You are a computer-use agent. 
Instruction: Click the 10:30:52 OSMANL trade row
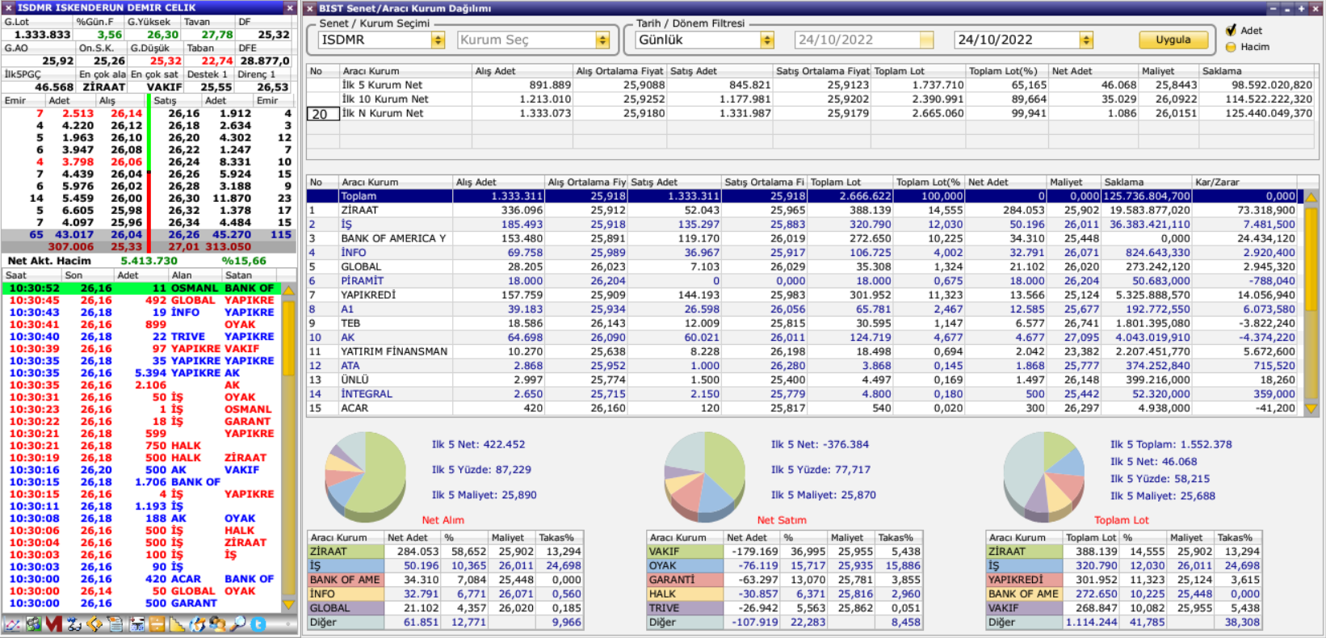click(141, 288)
